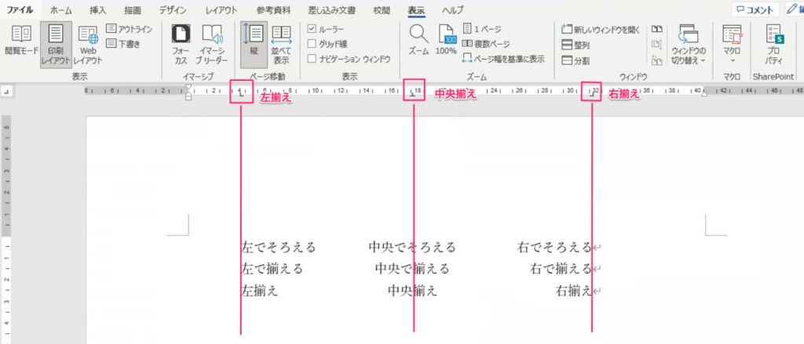
Task: Click the text 中央でそろえる
Action: click(412, 248)
